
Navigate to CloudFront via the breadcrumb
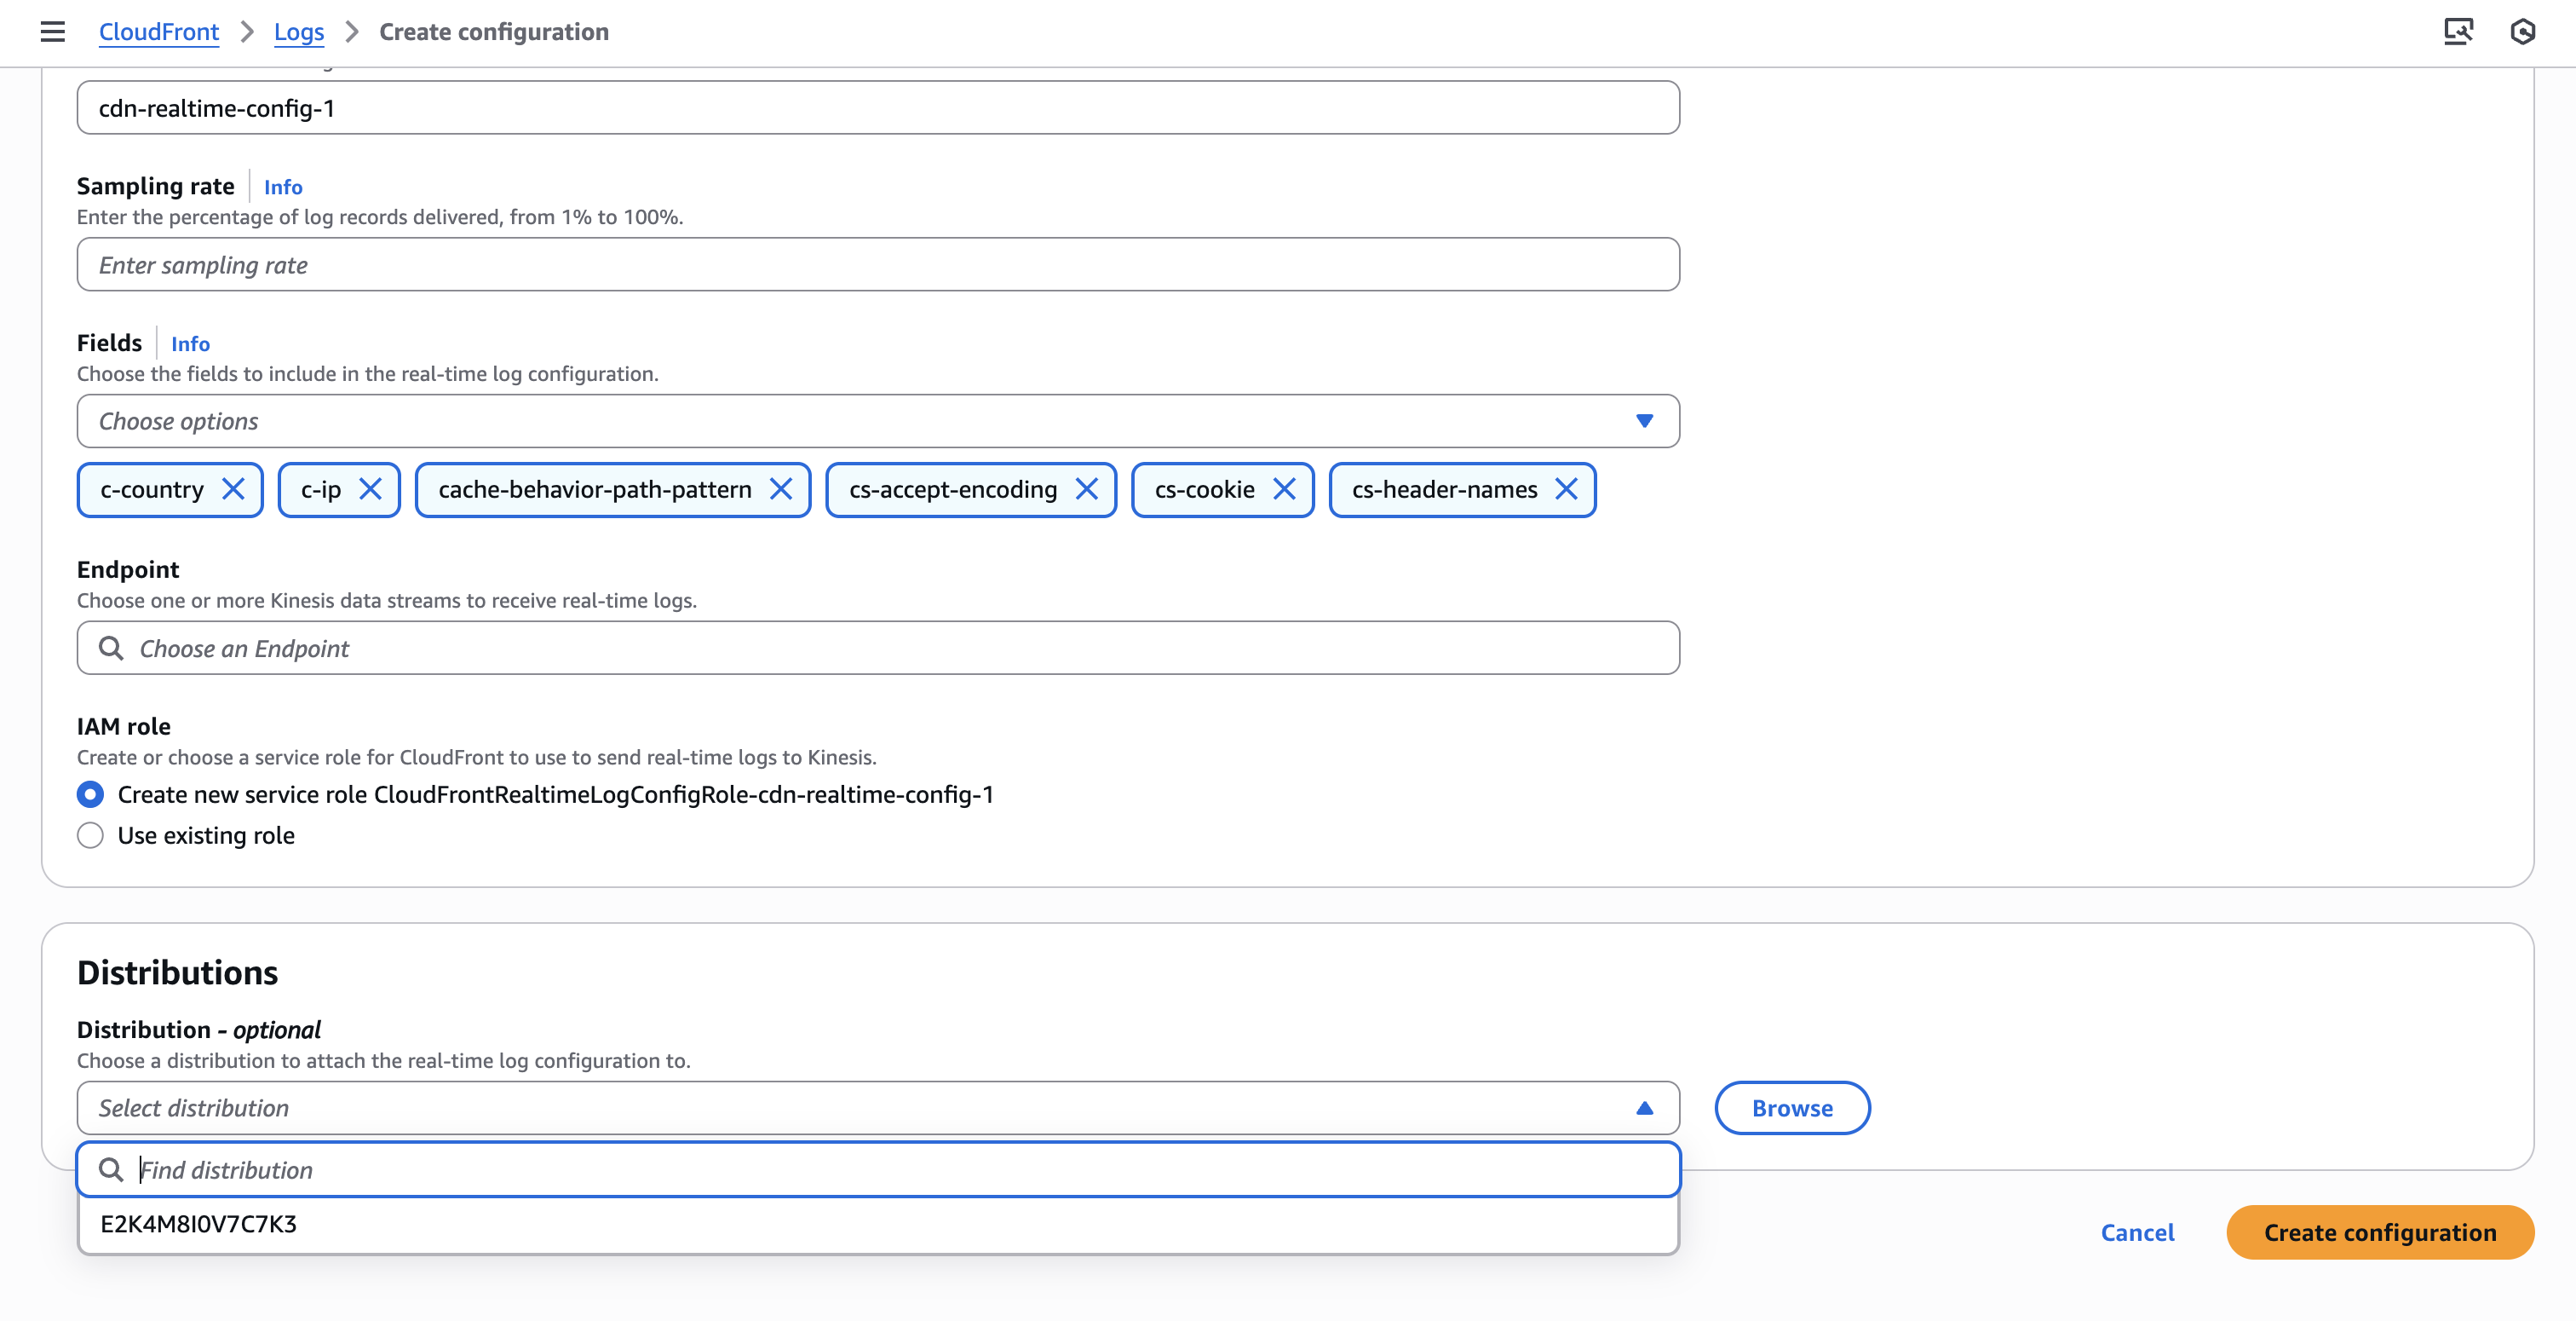pyautogui.click(x=158, y=31)
